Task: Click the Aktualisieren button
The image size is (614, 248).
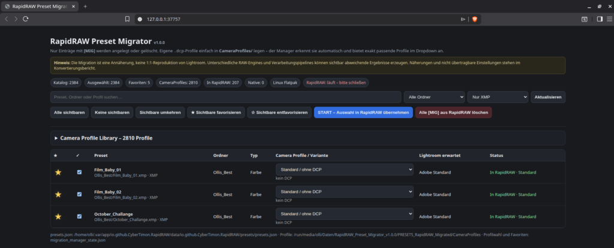Action: click(x=548, y=97)
